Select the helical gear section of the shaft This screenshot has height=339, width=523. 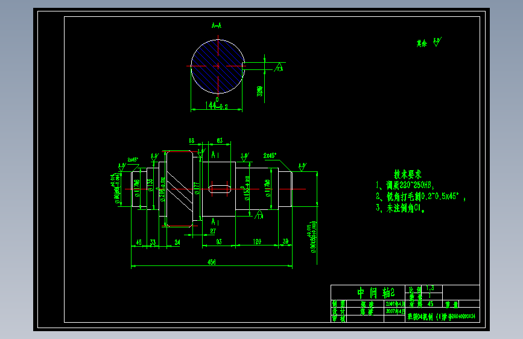[x=179, y=189]
